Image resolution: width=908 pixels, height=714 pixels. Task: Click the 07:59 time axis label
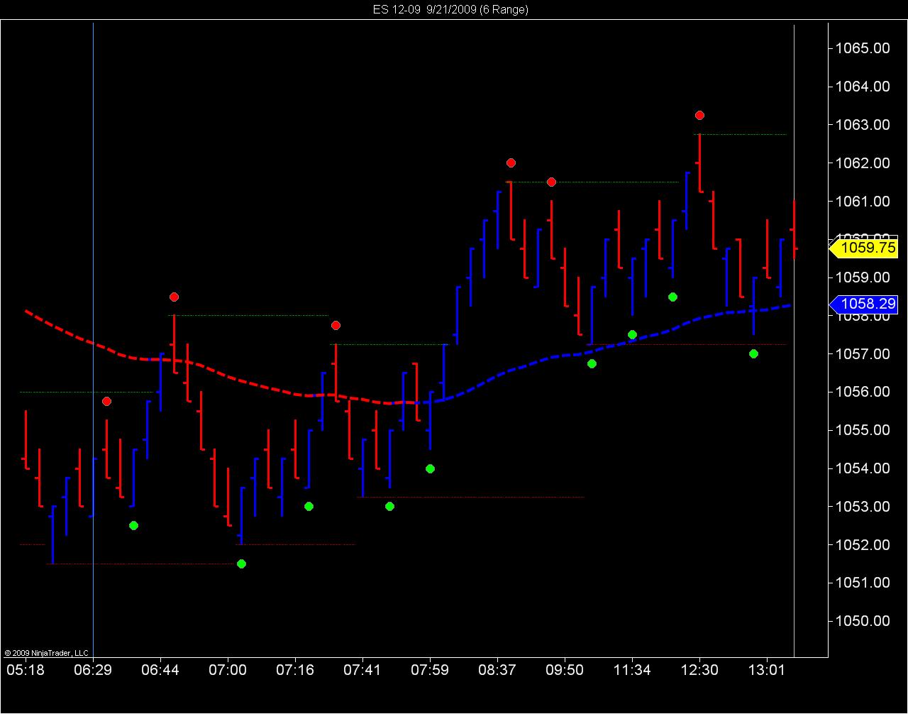430,670
